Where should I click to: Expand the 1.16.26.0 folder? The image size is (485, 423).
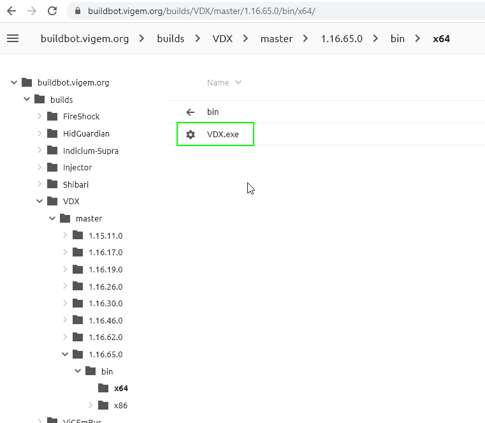(x=65, y=286)
